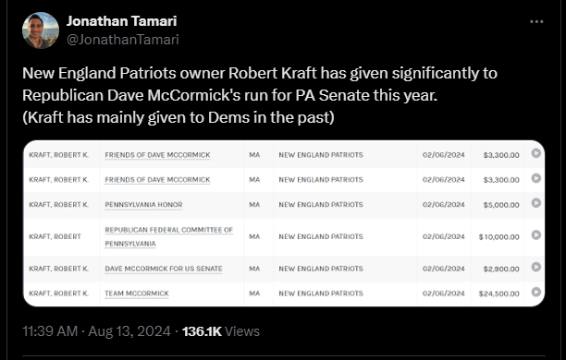Open the three-dot more options menu
Image resolution: width=566 pixels, height=360 pixels.
click(x=536, y=21)
